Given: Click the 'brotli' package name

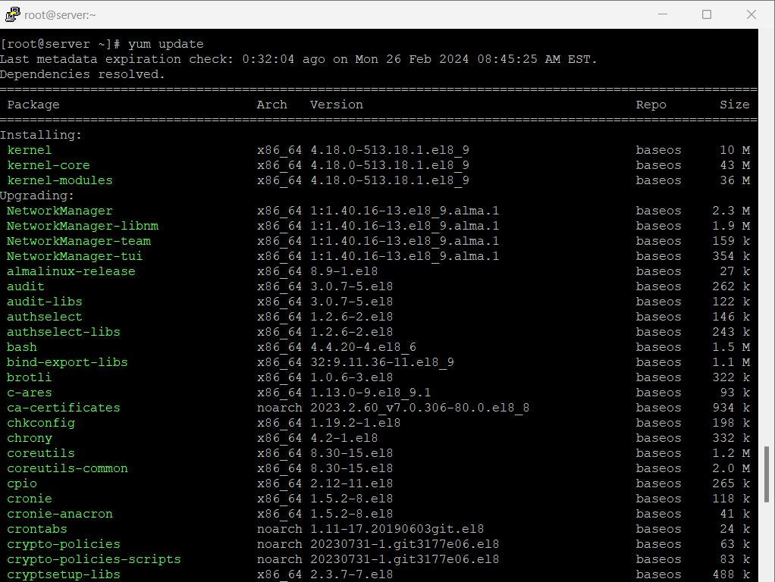Looking at the screenshot, I should click(29, 377).
